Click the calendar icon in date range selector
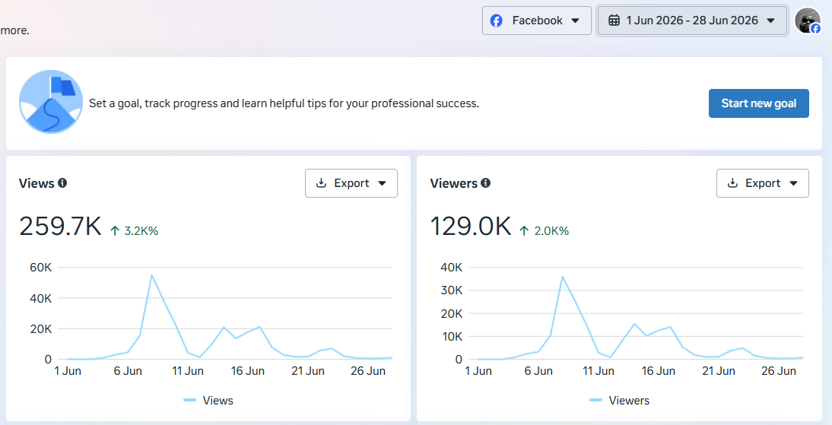 point(614,21)
